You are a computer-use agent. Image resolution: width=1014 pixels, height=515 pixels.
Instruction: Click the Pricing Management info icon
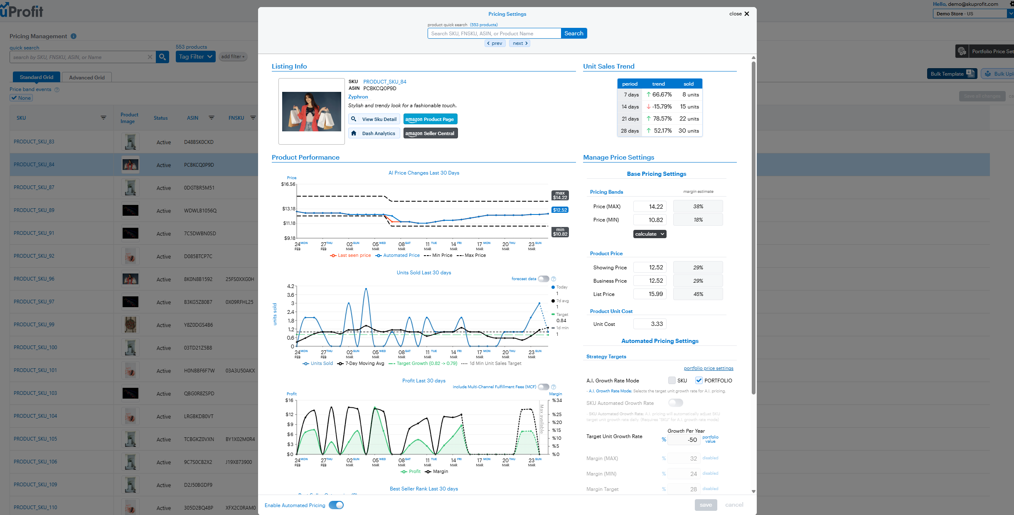[74, 36]
